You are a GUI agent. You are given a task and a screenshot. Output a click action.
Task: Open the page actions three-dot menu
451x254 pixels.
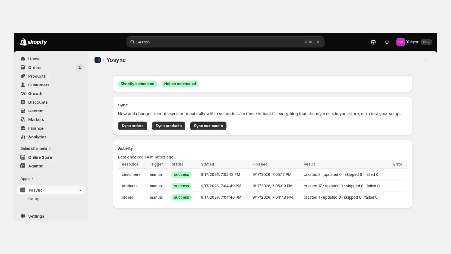click(x=426, y=60)
